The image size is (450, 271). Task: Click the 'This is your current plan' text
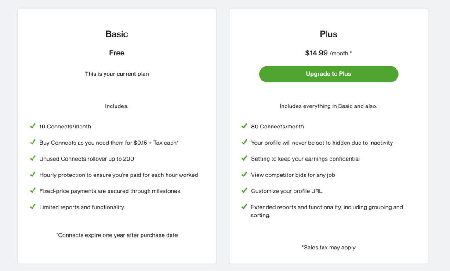(x=117, y=74)
